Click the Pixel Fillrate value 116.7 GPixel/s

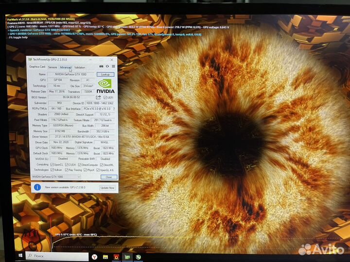[x=59, y=120]
